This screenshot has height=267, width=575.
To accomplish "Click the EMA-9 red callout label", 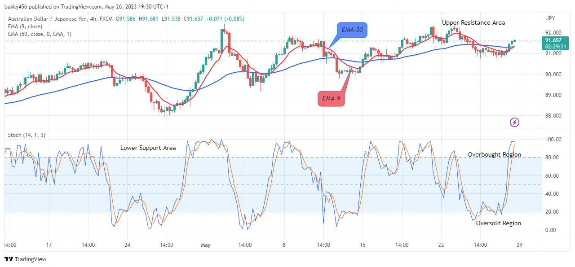I will [x=331, y=98].
